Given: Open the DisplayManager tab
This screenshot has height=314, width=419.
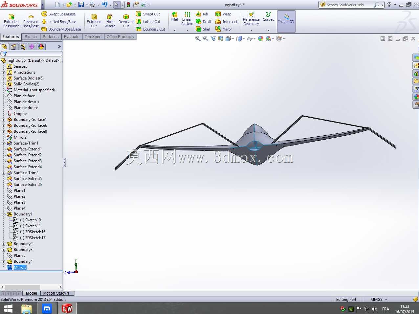Looking at the screenshot, I should tap(41, 47).
